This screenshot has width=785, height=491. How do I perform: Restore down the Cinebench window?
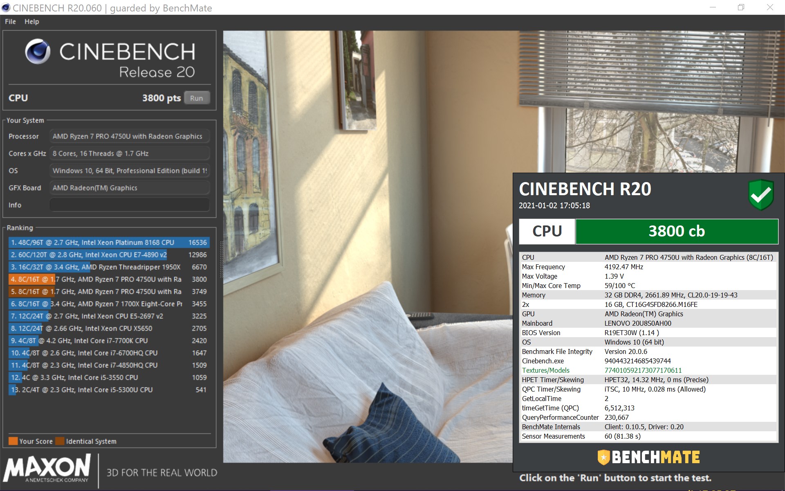(741, 7)
